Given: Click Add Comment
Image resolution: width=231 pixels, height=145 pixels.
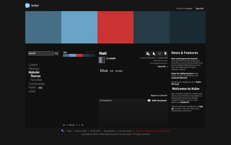Looking at the screenshot, I should point(159,100).
